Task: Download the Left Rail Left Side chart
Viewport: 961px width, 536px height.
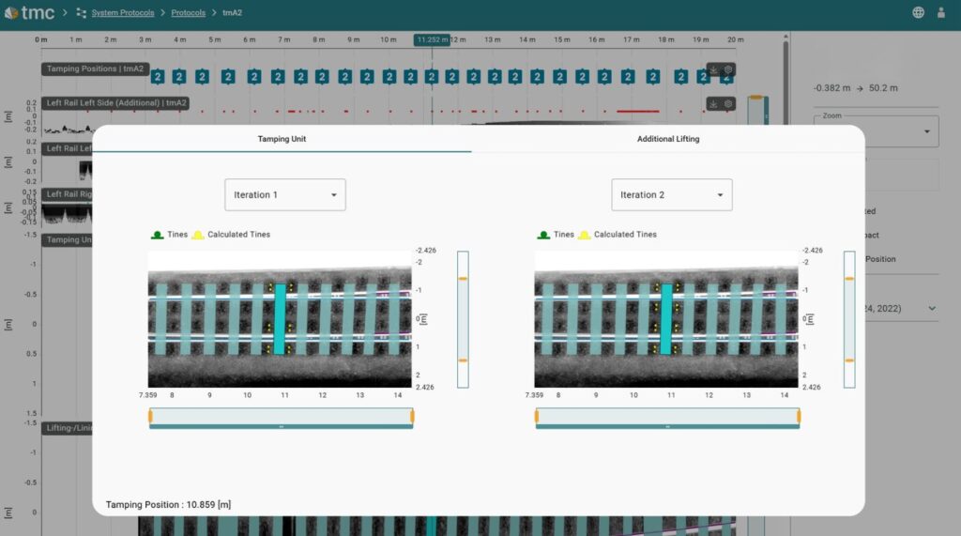Action: tap(713, 103)
